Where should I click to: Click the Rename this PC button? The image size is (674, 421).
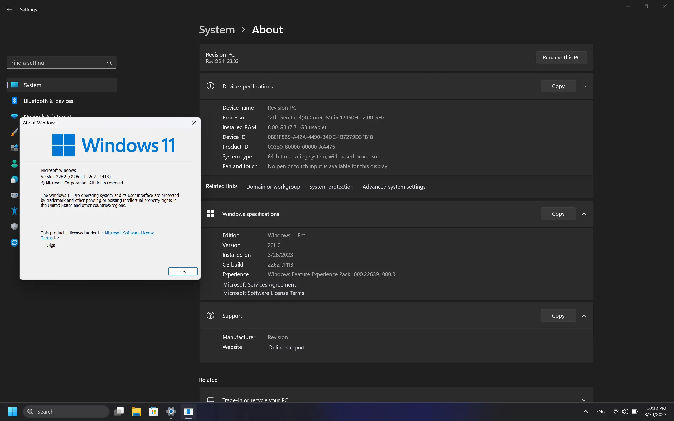pos(561,58)
